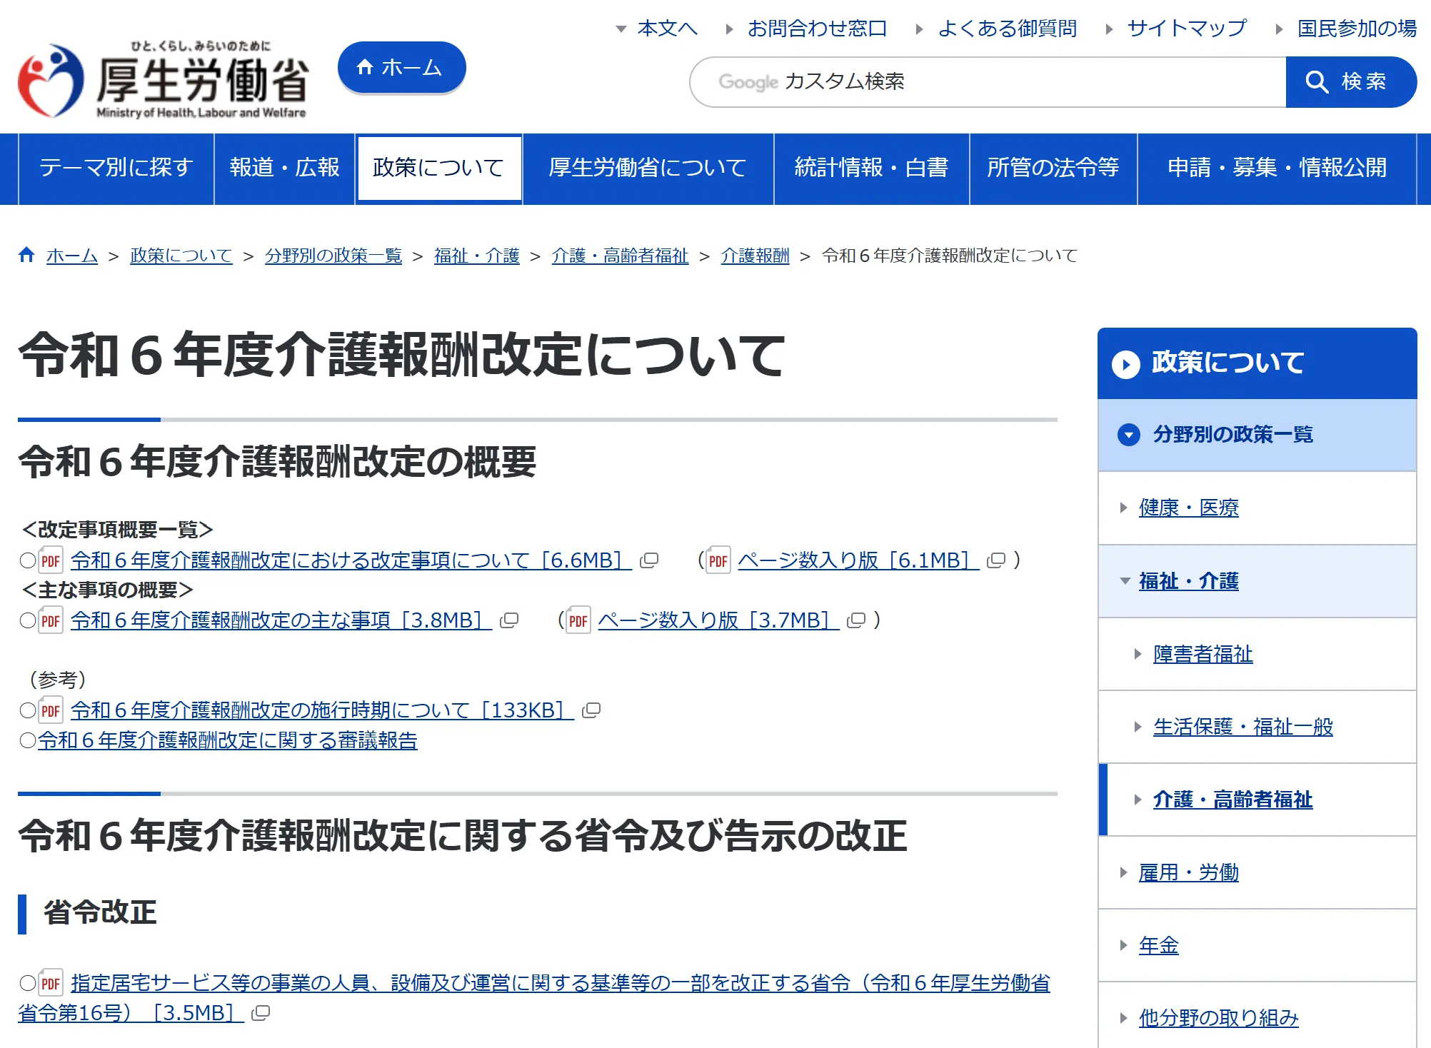Screen dimensions: 1431x1048
Task: Click the PDF icon beside 改定事項について link
Action: pyautogui.click(x=50, y=560)
